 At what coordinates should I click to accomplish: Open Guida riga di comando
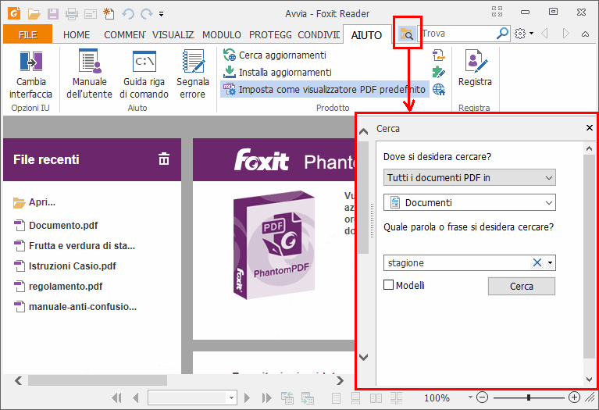tap(144, 75)
